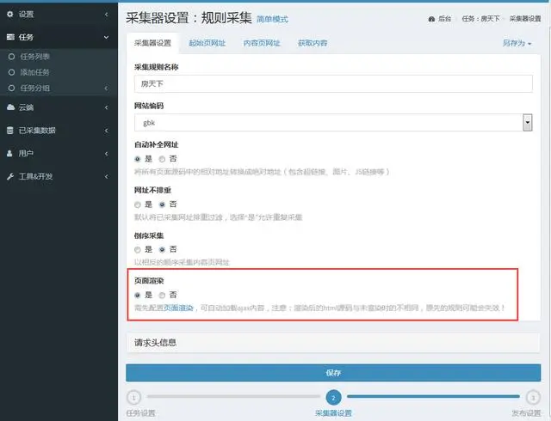Open 任务列表 in sidebar

(x=34, y=57)
